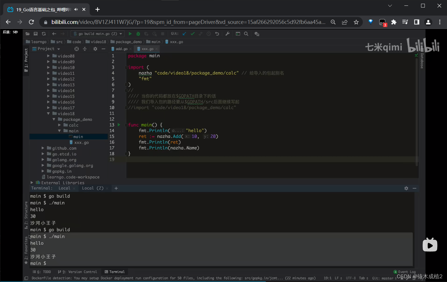
Task: Open terminal panel gear settings
Action: 406,188
